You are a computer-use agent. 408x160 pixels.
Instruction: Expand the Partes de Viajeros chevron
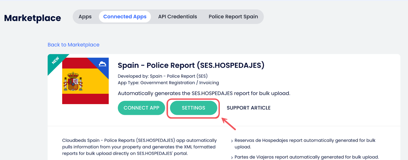(232, 157)
